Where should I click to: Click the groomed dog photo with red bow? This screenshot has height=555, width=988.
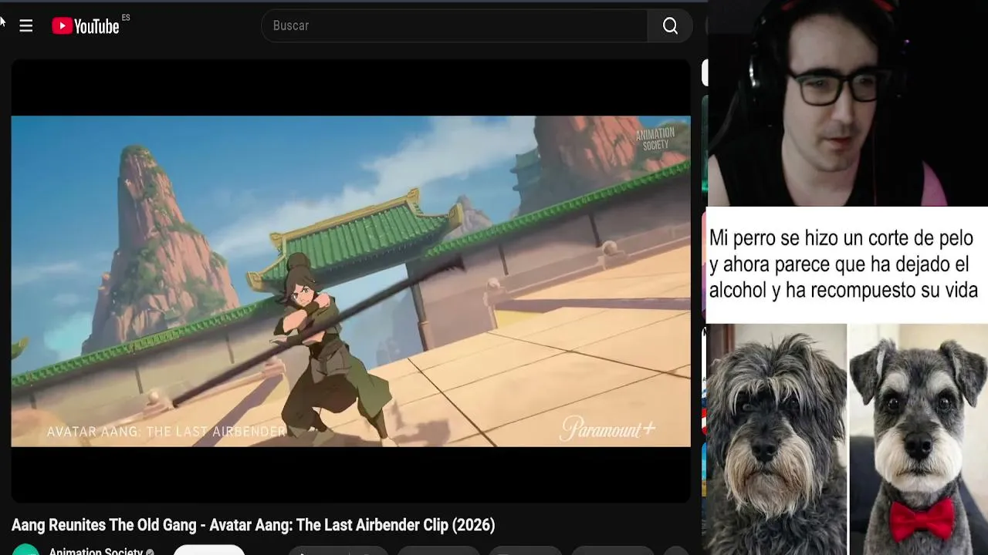[919, 439]
